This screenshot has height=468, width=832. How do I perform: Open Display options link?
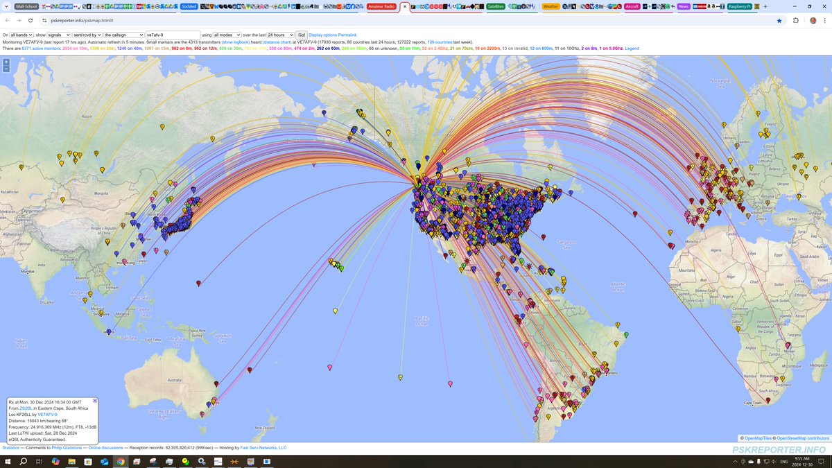323,35
